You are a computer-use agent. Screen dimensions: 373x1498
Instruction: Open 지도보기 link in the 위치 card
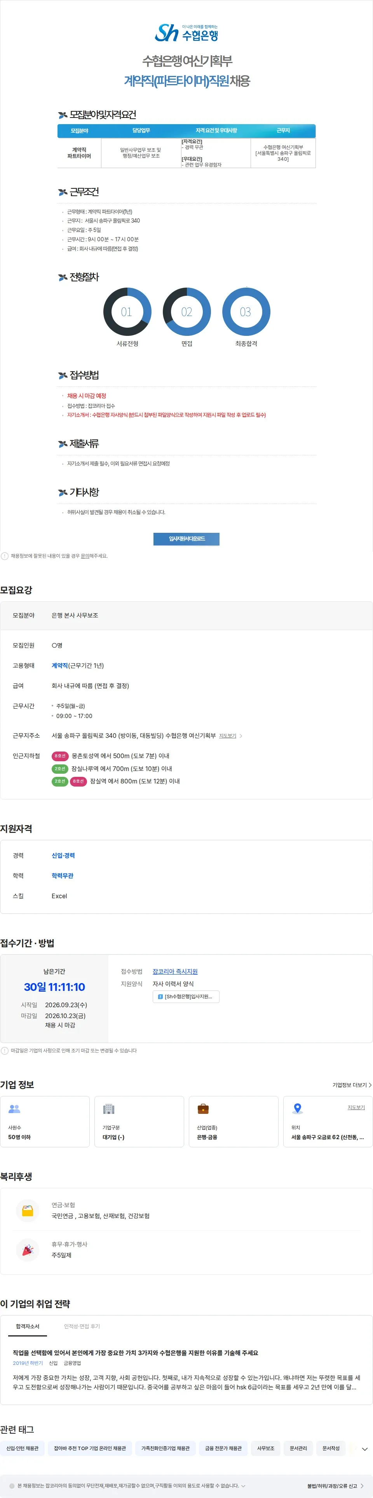coord(356,1107)
